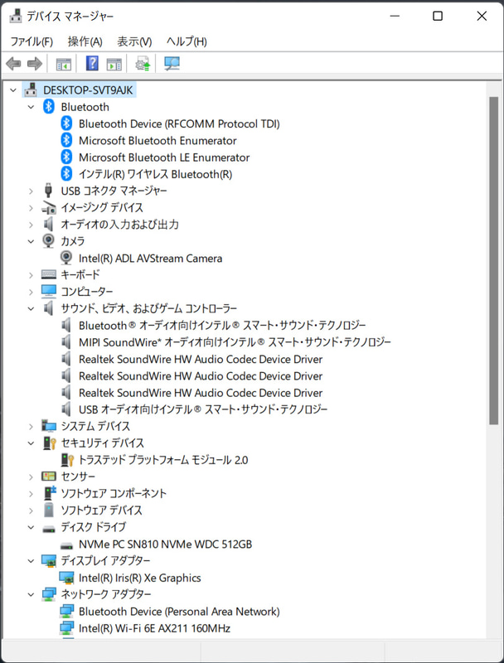504x663 pixels.
Task: Click the コンピューター monitor icon
Action: pos(49,292)
